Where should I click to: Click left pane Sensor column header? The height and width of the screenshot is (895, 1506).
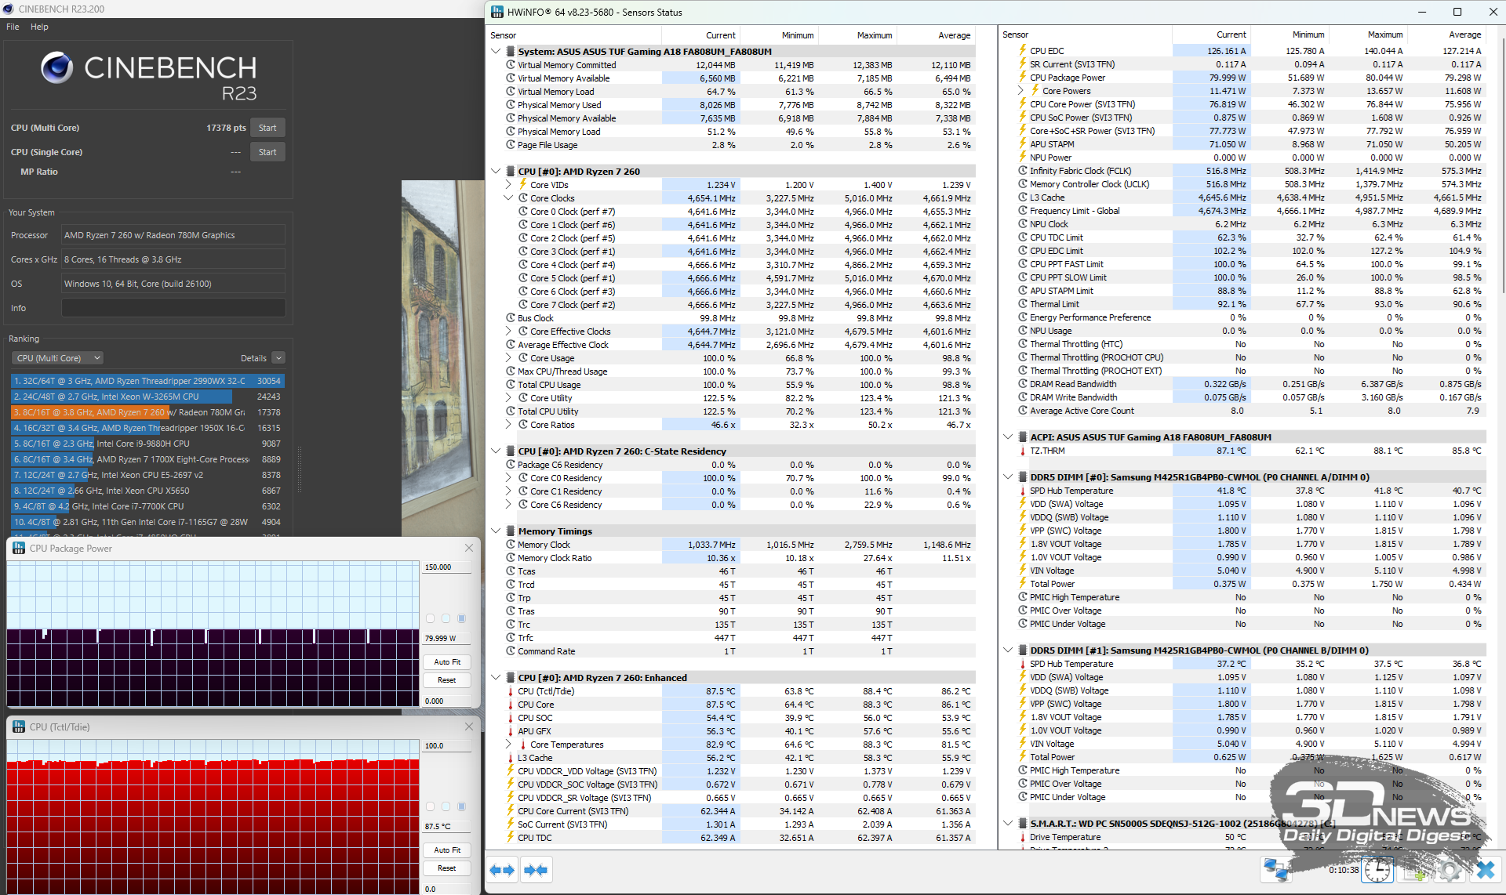(x=574, y=35)
